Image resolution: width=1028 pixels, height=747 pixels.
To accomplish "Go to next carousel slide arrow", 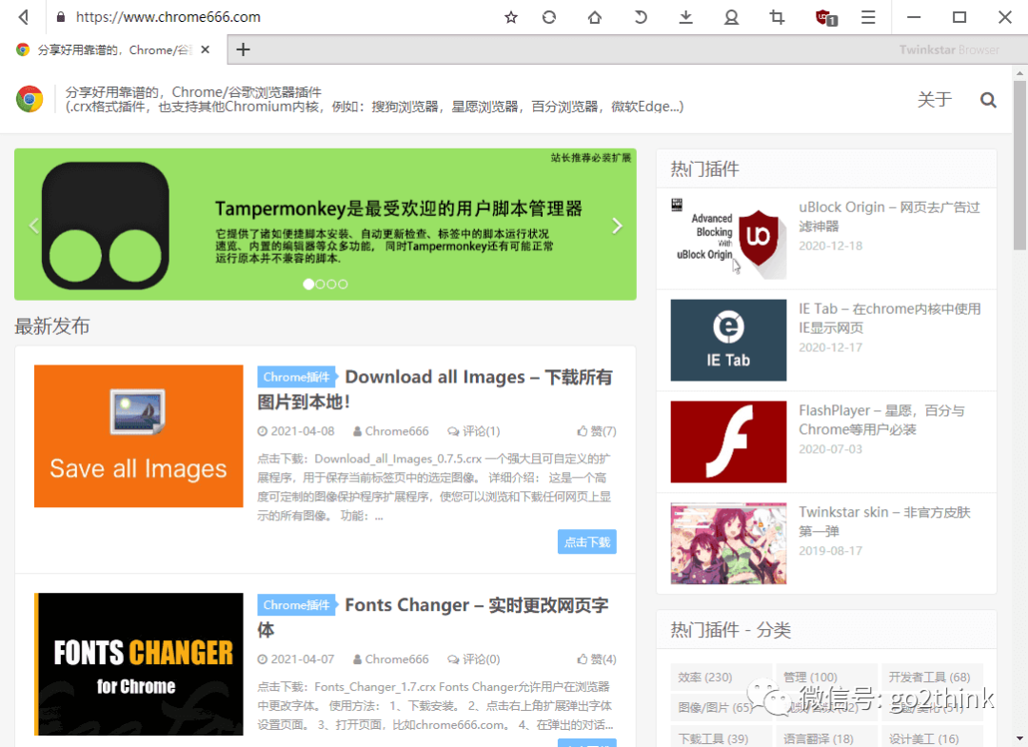I will (x=617, y=226).
